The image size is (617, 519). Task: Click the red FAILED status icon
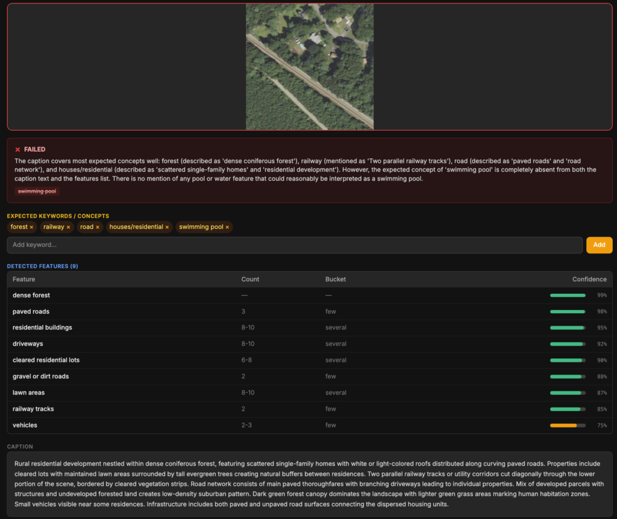click(x=18, y=149)
